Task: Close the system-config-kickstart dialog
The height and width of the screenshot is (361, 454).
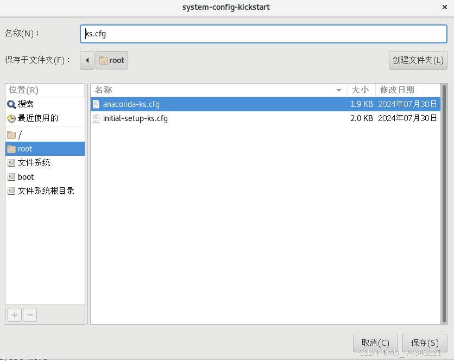Action: 445,7
